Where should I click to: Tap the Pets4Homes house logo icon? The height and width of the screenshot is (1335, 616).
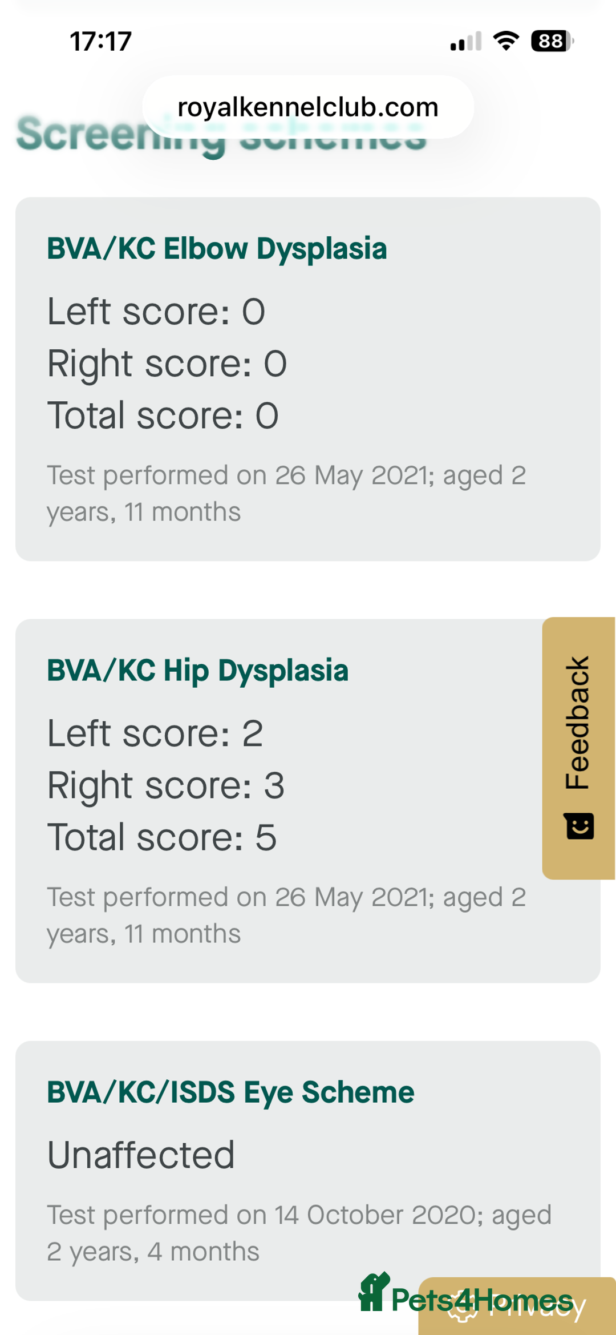click(x=373, y=1293)
